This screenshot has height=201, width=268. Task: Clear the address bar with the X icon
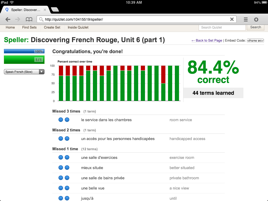coord(232,19)
